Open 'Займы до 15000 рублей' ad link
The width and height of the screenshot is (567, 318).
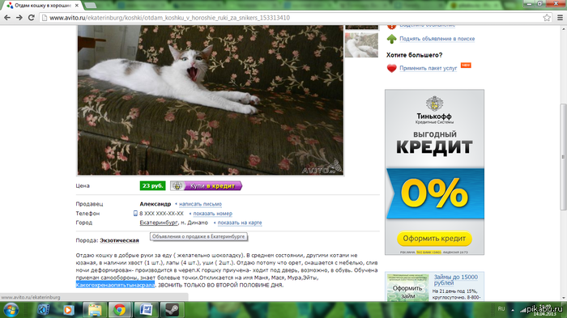pos(455,280)
